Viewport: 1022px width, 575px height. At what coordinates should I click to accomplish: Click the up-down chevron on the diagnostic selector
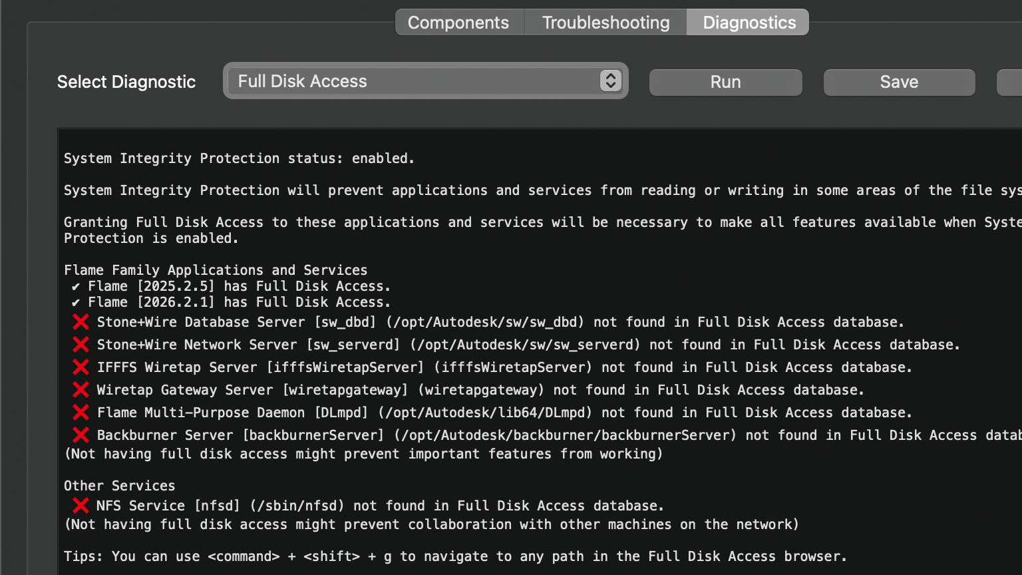[610, 81]
